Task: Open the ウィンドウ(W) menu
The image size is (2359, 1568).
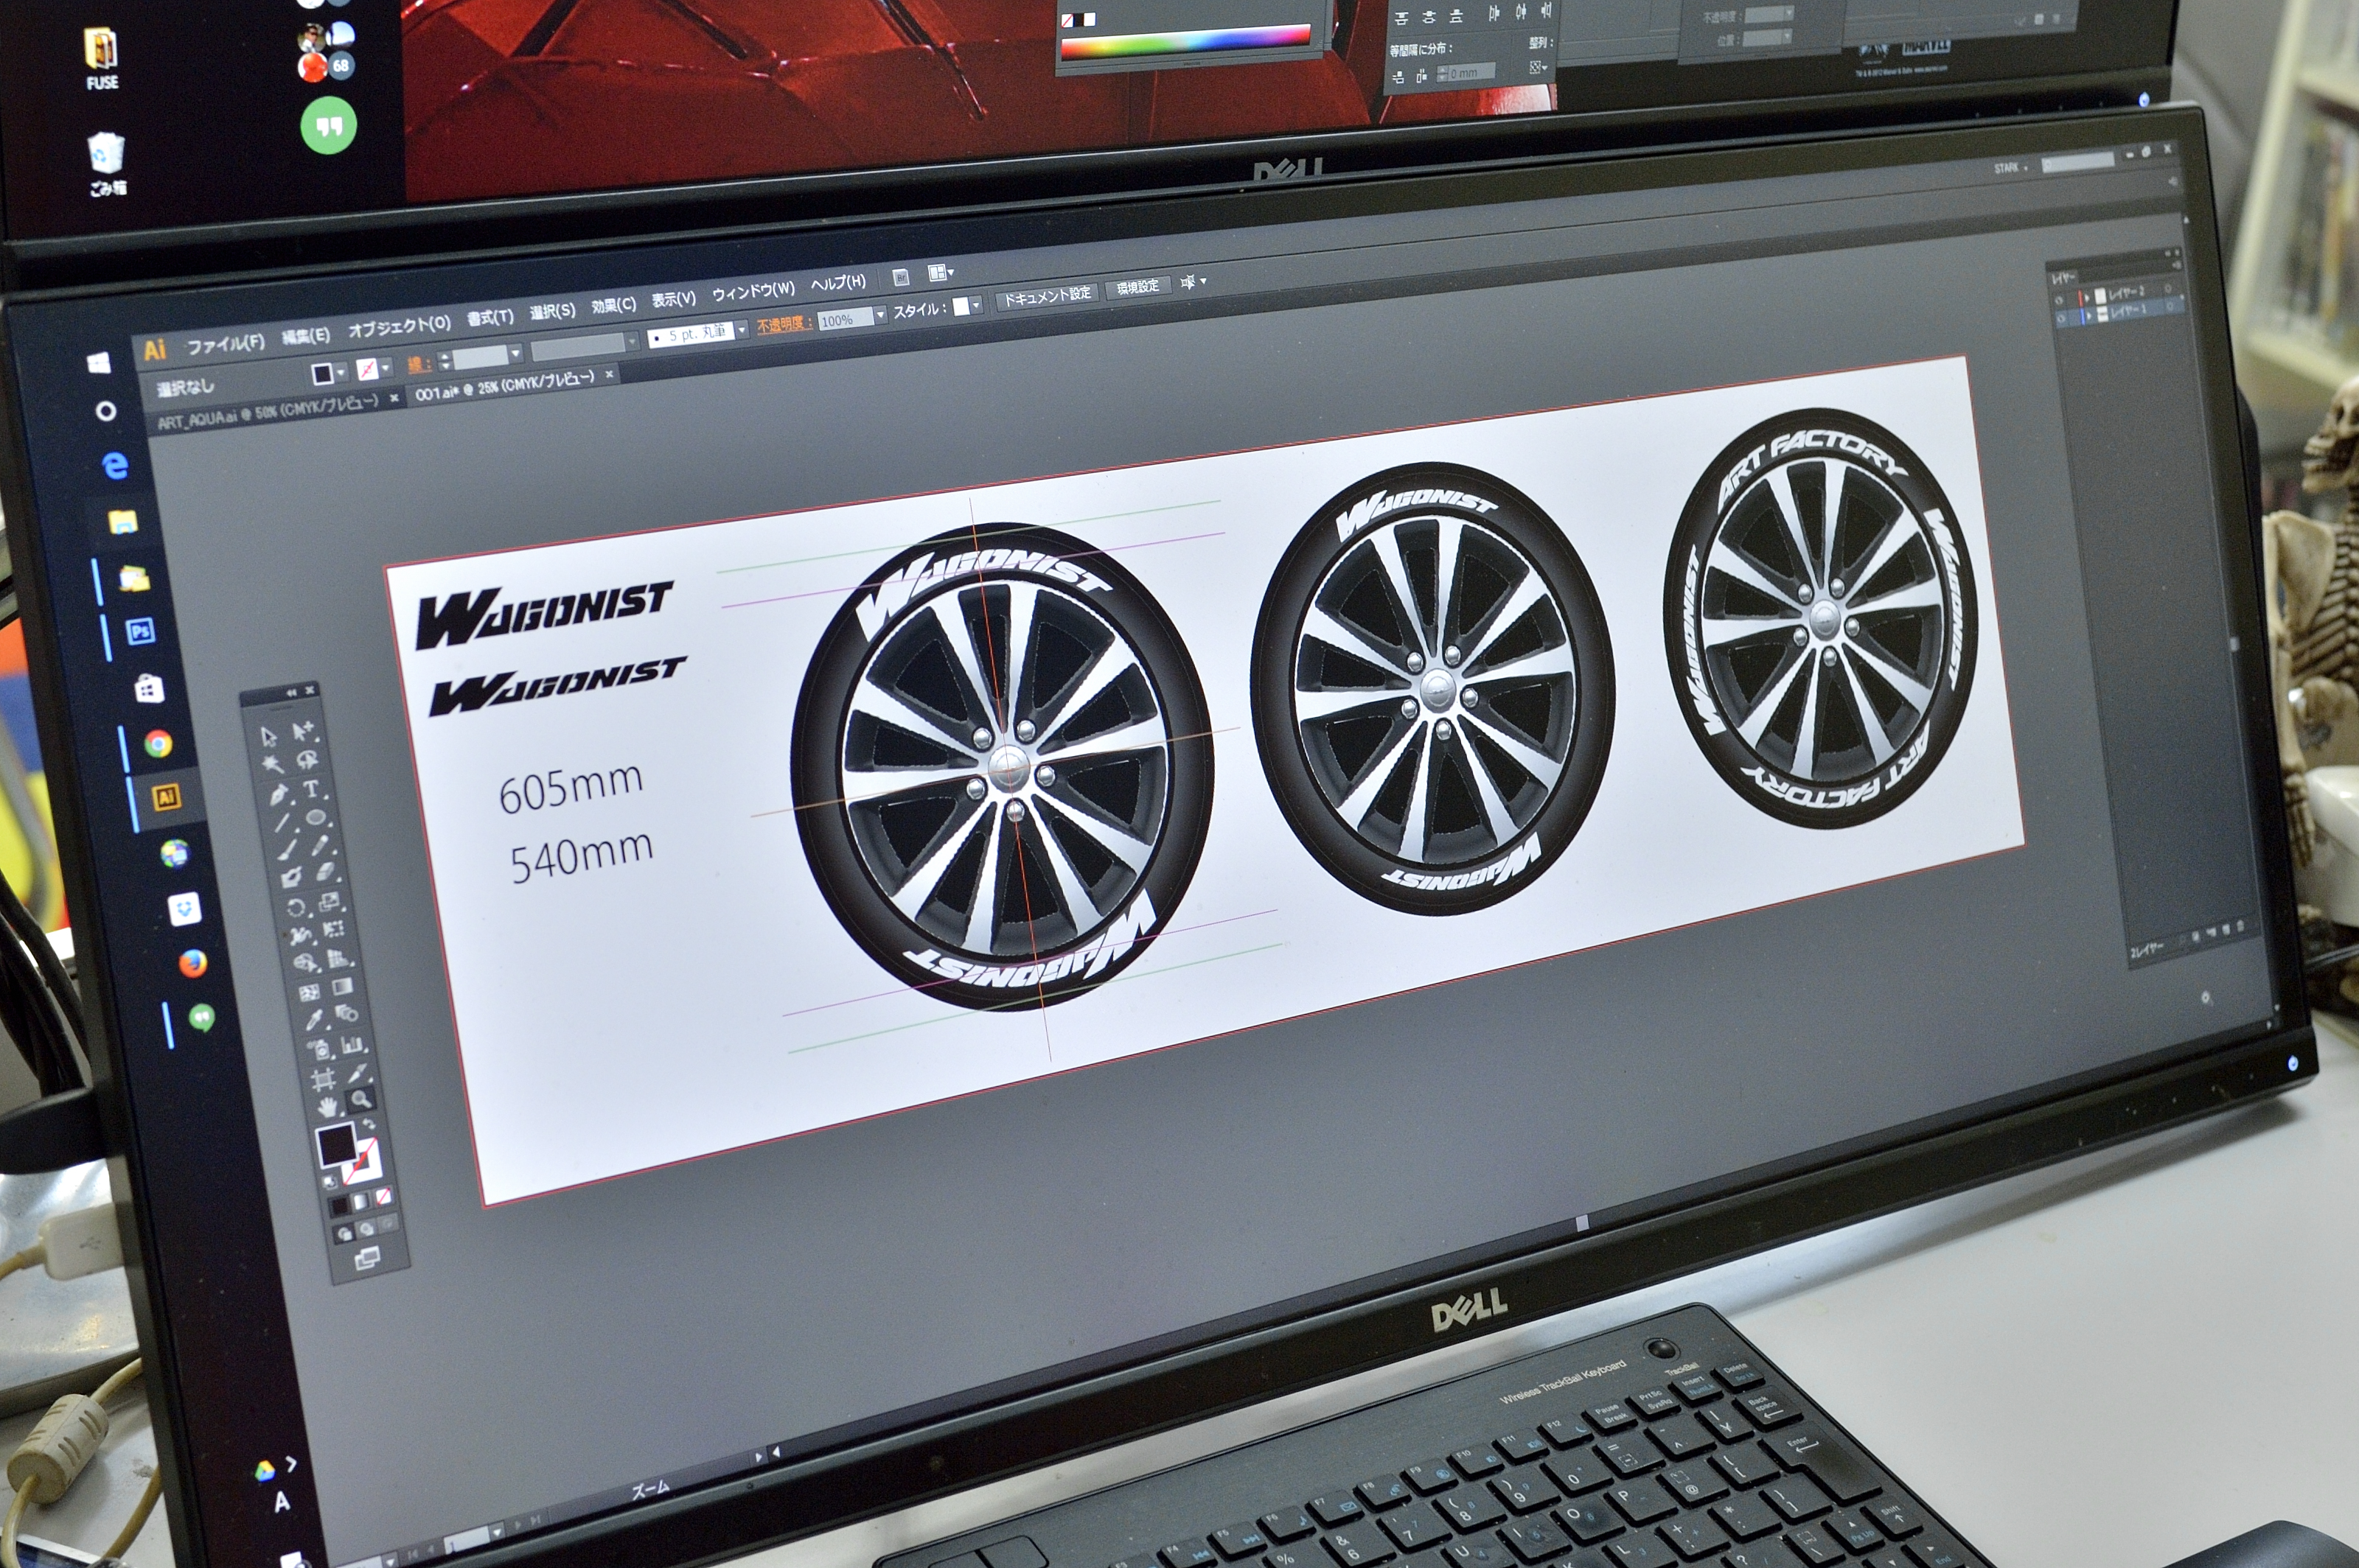Action: 754,291
